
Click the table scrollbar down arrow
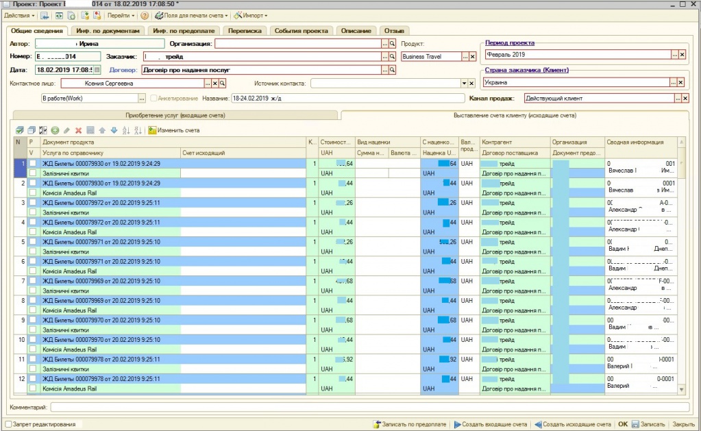coord(682,390)
